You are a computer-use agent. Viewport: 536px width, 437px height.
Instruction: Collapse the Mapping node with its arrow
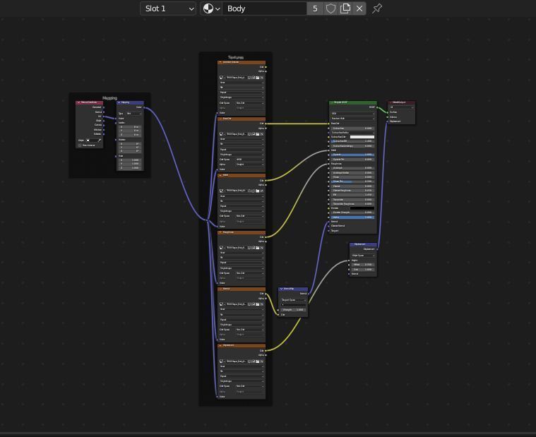point(119,102)
